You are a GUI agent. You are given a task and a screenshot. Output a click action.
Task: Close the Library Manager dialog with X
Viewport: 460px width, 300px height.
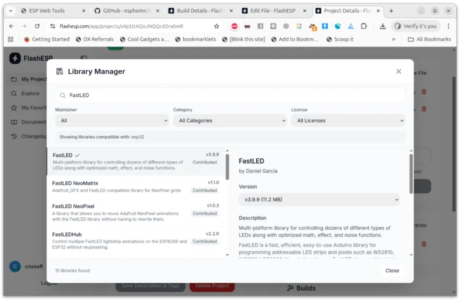pos(399,71)
